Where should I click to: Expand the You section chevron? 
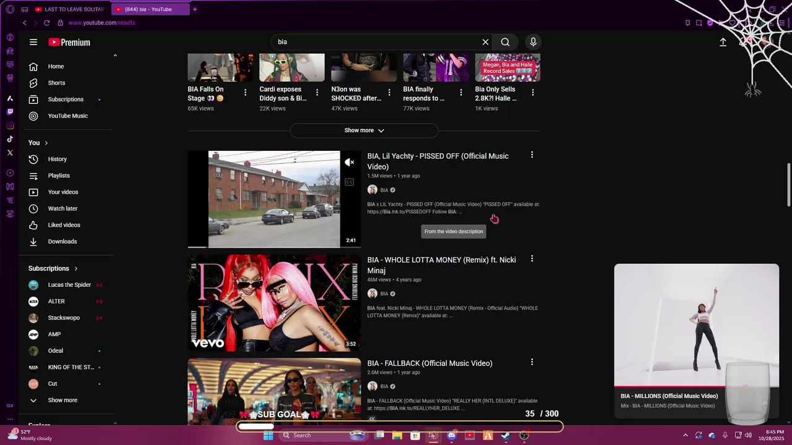46,143
